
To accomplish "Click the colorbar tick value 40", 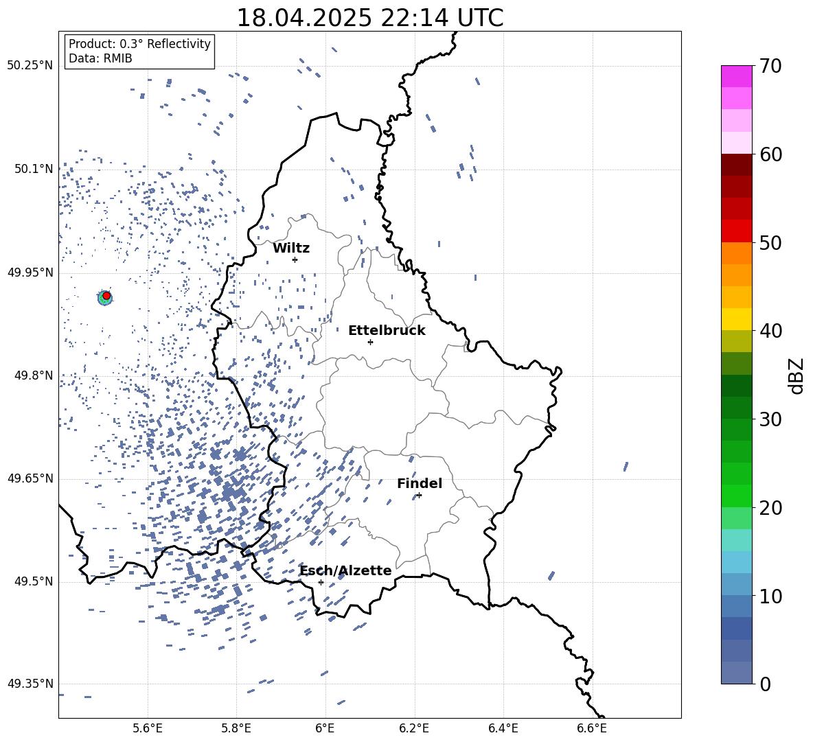I will 770,331.
